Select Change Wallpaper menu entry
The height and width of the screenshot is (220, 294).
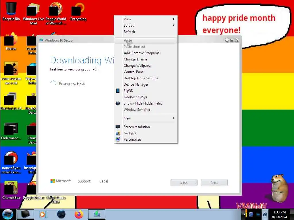(x=146, y=66)
